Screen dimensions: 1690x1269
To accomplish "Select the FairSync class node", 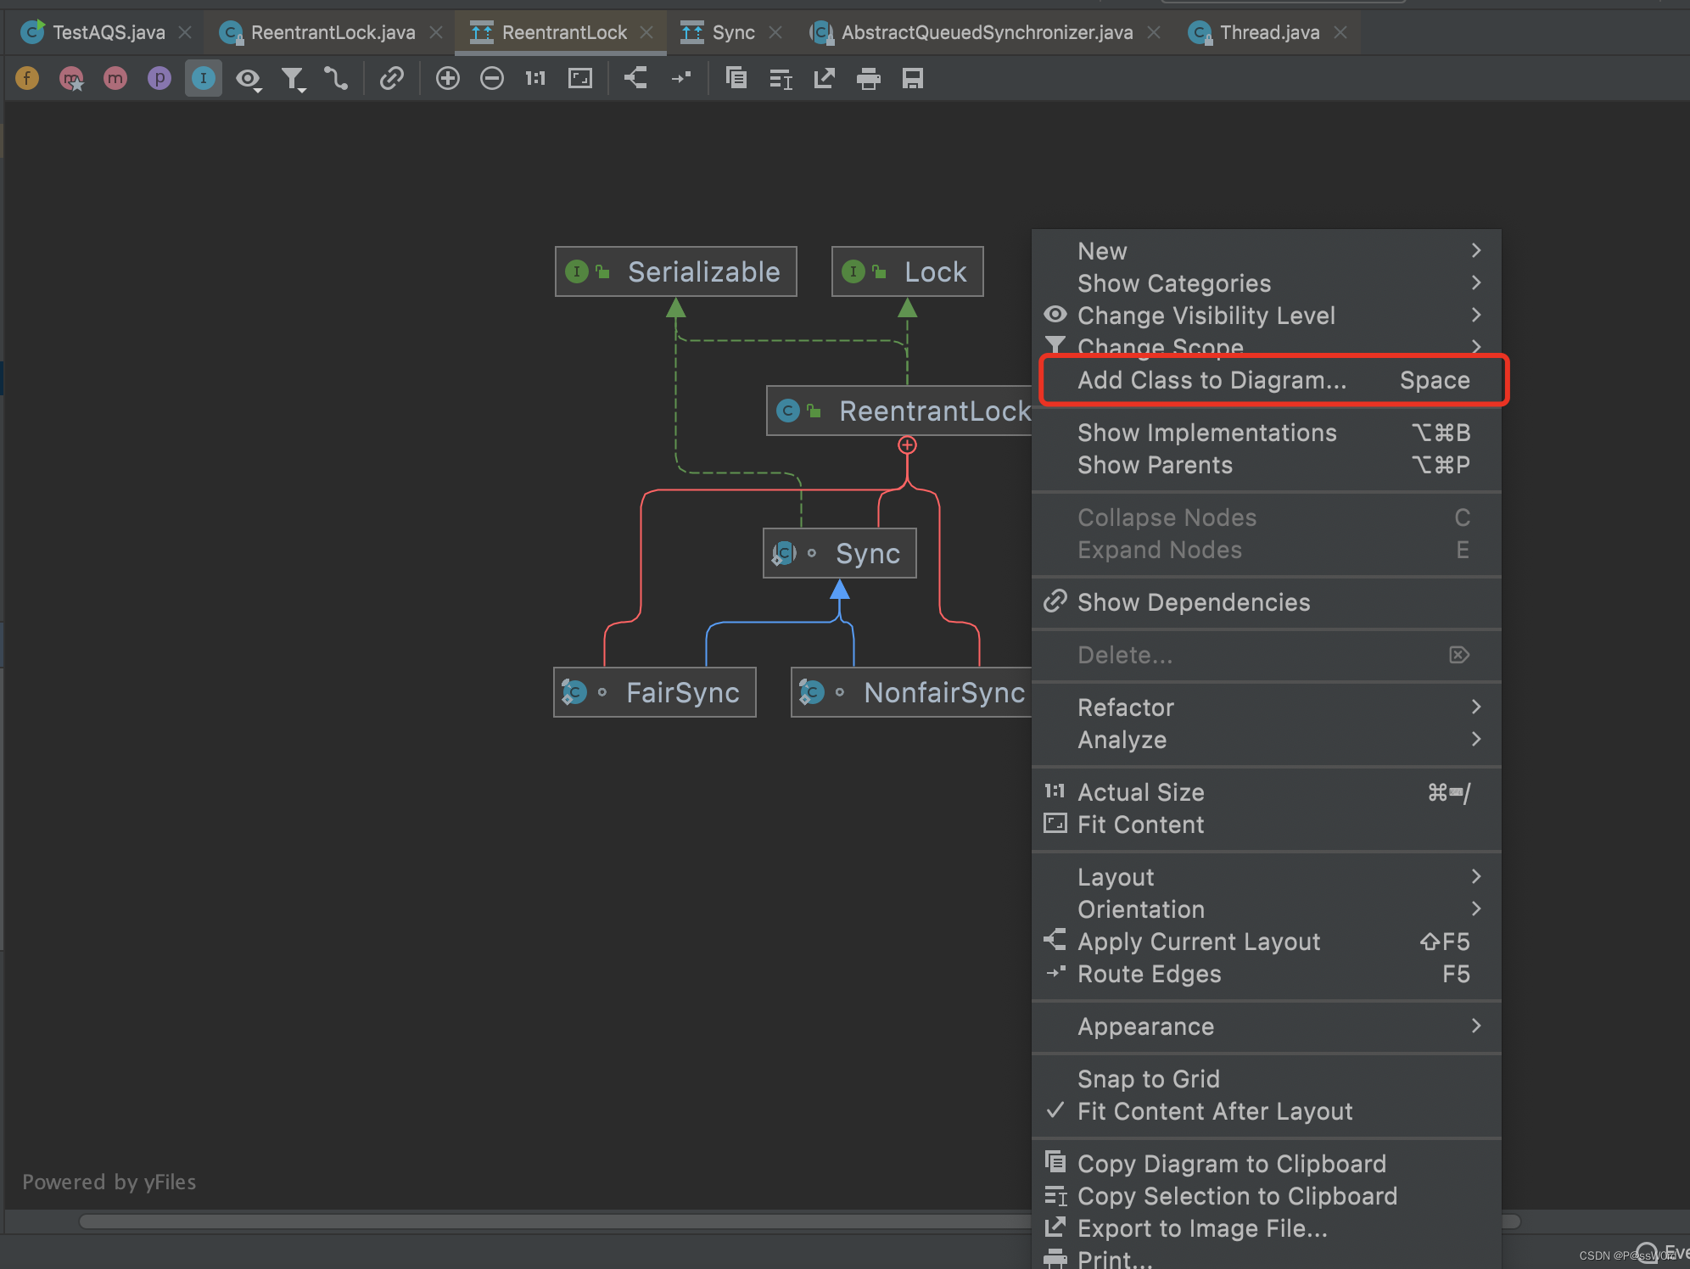I will pos(655,692).
